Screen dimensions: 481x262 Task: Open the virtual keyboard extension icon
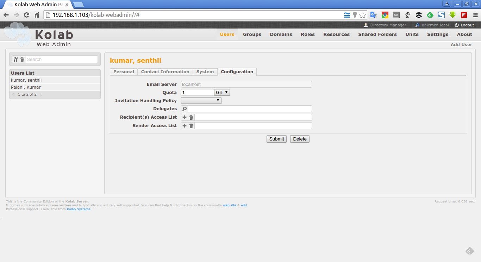pyautogui.click(x=396, y=15)
